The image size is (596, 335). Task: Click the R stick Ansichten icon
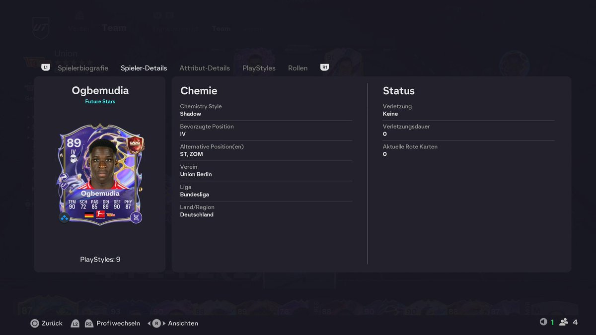coord(156,323)
